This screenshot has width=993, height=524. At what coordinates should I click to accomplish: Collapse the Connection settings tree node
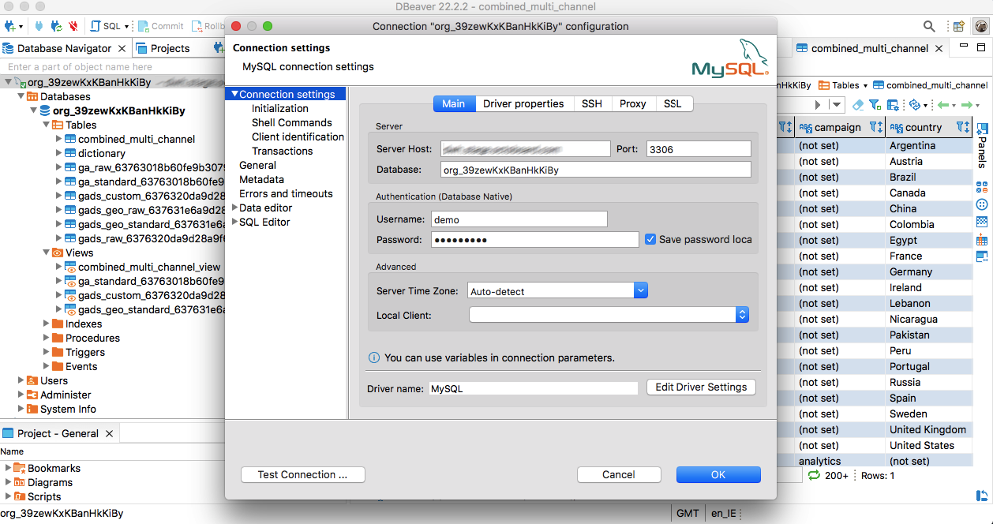coord(234,94)
